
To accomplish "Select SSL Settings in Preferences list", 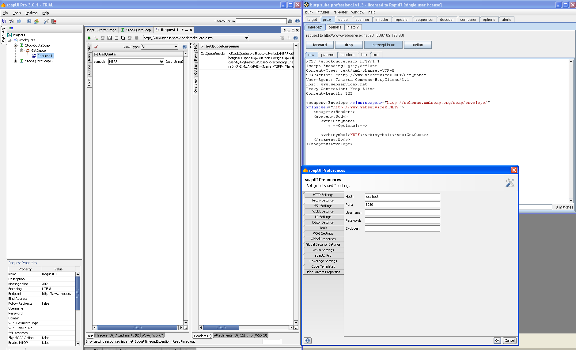I will tap(323, 206).
